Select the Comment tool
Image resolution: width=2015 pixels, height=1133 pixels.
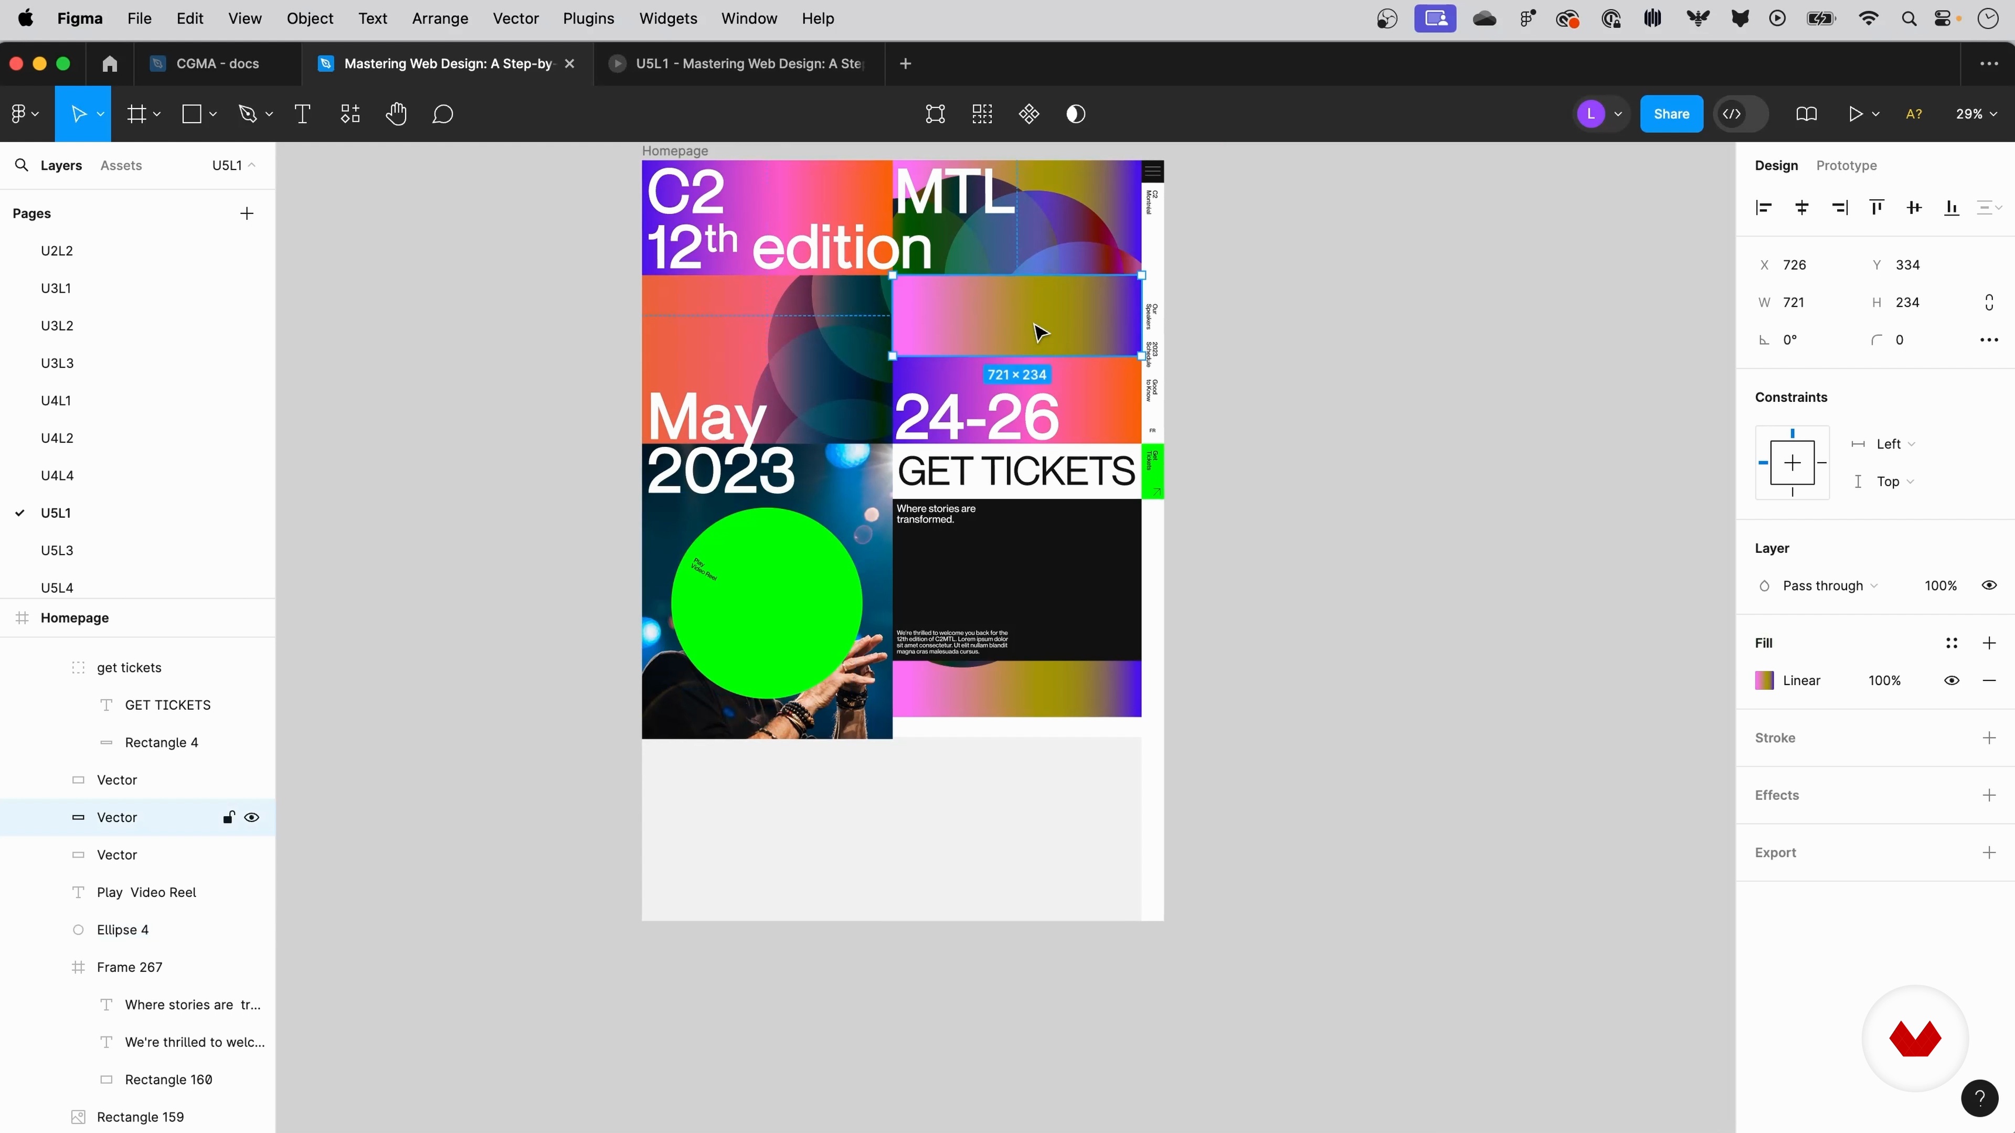[x=443, y=114]
